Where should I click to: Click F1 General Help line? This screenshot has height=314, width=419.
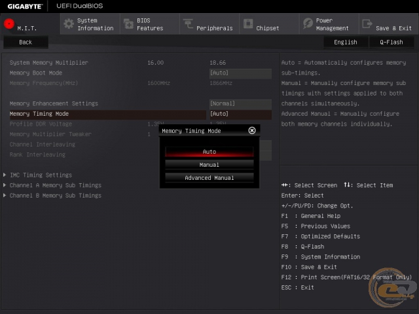click(x=311, y=216)
